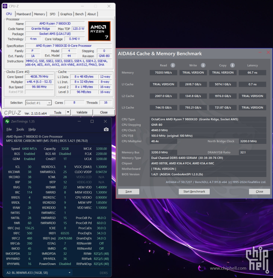Close the ZenTimings window
The width and height of the screenshot is (273, 278).
coord(105,121)
